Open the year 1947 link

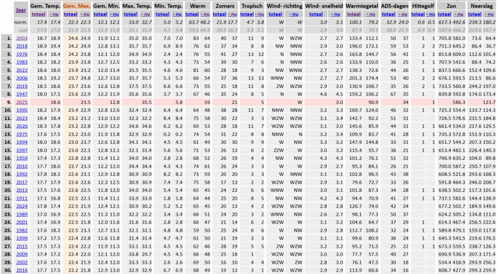22,94
